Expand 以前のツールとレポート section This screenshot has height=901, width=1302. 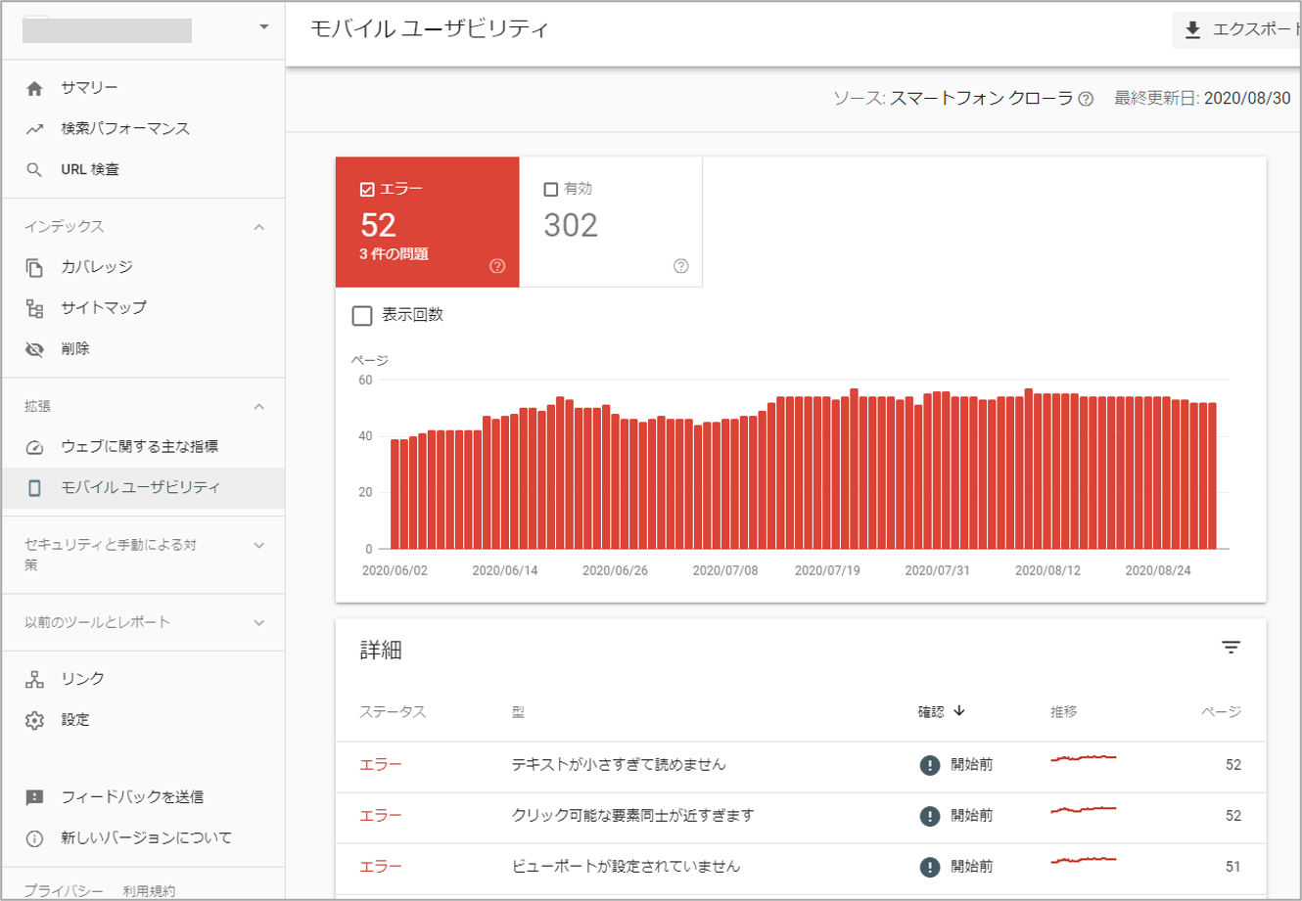pos(258,622)
